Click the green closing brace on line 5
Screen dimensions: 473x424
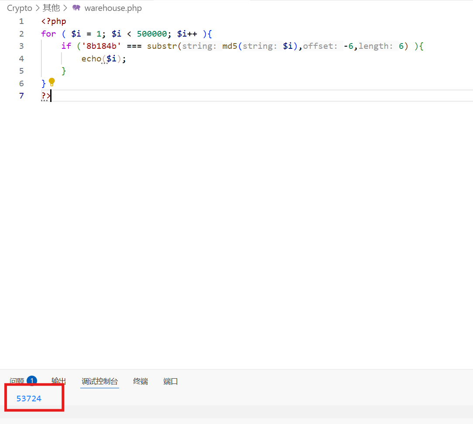click(64, 71)
